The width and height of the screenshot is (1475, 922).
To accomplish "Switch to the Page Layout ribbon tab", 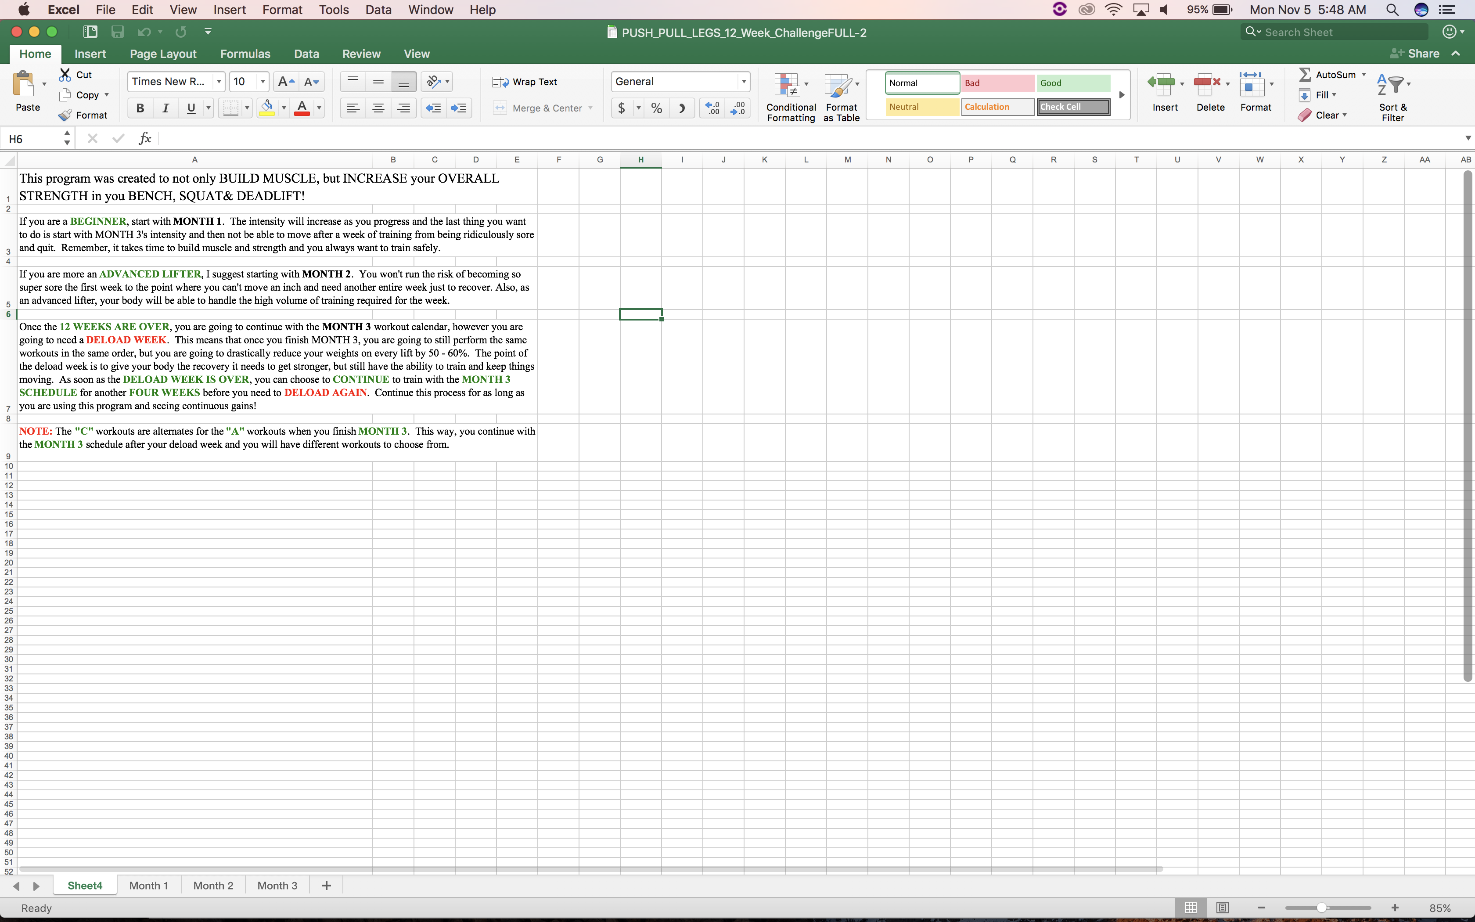I will click(x=163, y=54).
